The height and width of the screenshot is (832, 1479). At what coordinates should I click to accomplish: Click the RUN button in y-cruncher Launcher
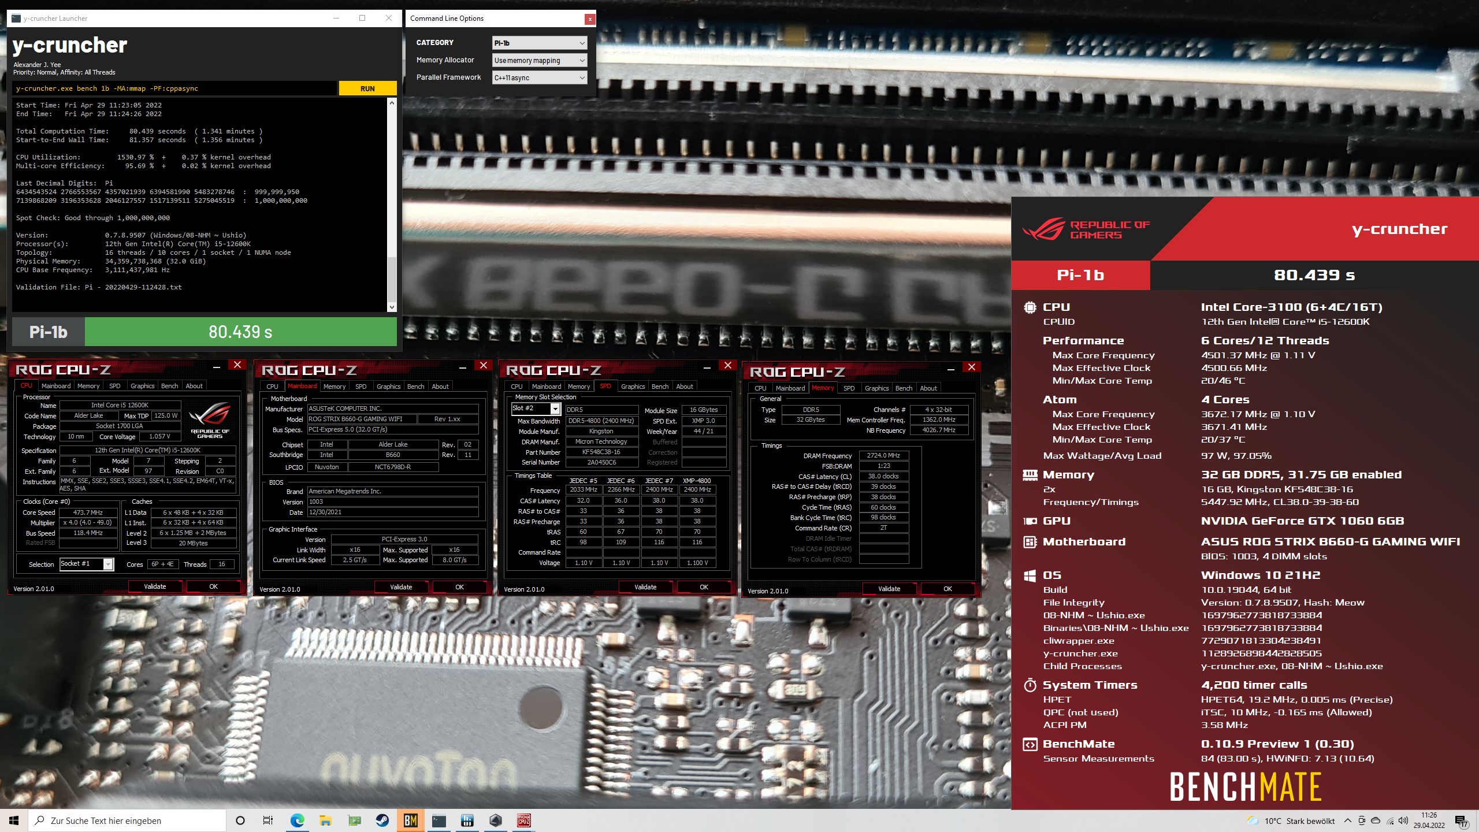367,88
